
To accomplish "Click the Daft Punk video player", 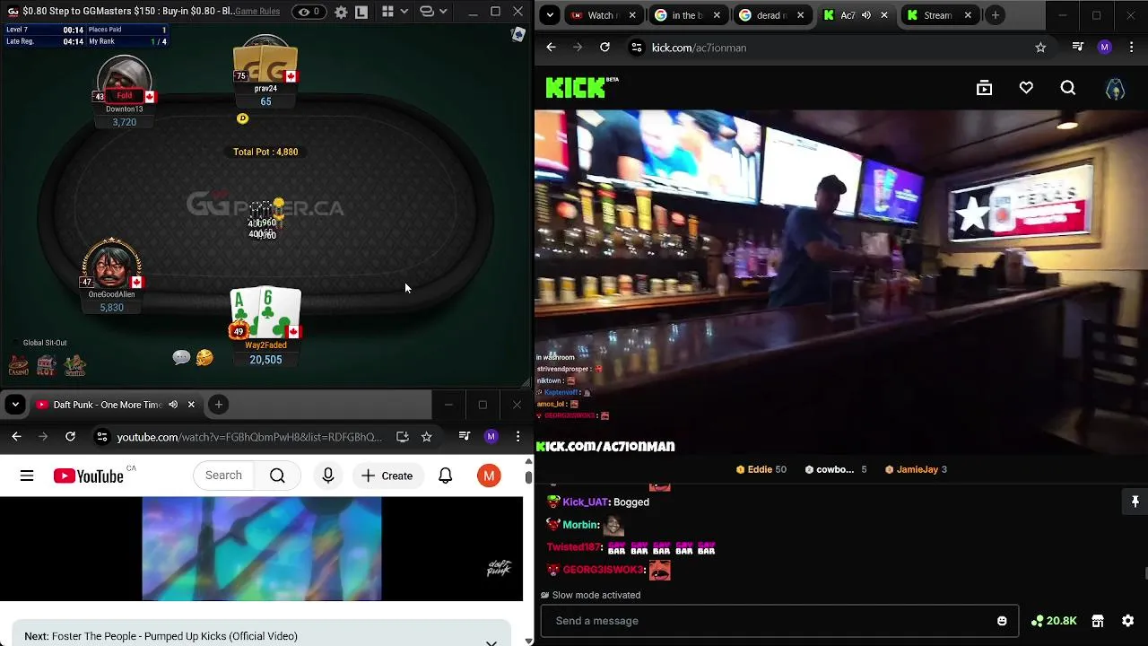I will click(262, 548).
